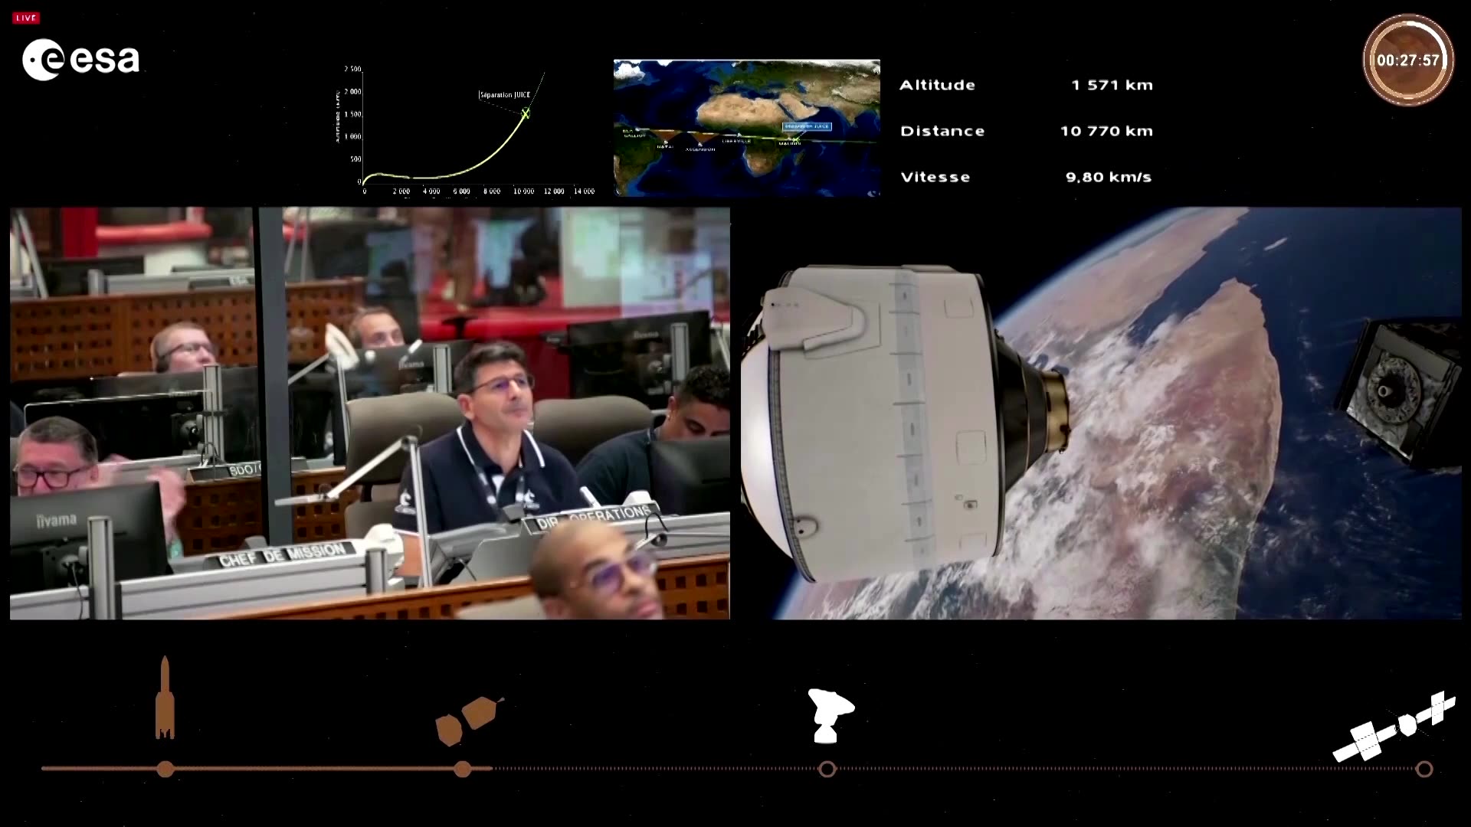Toggle the first filled timeline phase marker
Viewport: 1471px width, 827px height.
coord(165,767)
